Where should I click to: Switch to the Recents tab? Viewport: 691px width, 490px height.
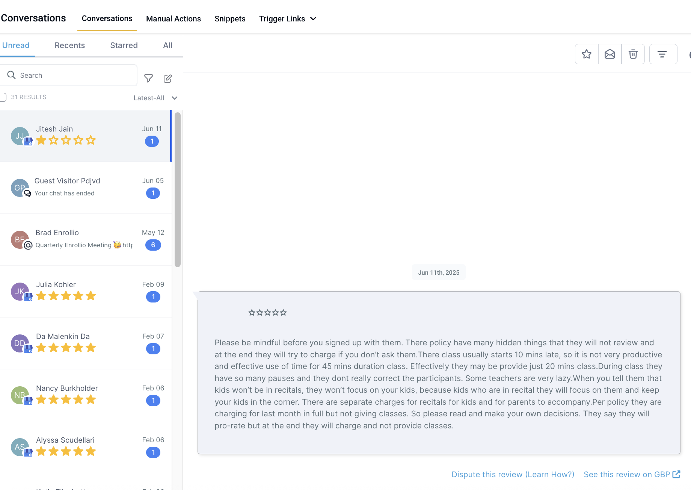(x=70, y=45)
